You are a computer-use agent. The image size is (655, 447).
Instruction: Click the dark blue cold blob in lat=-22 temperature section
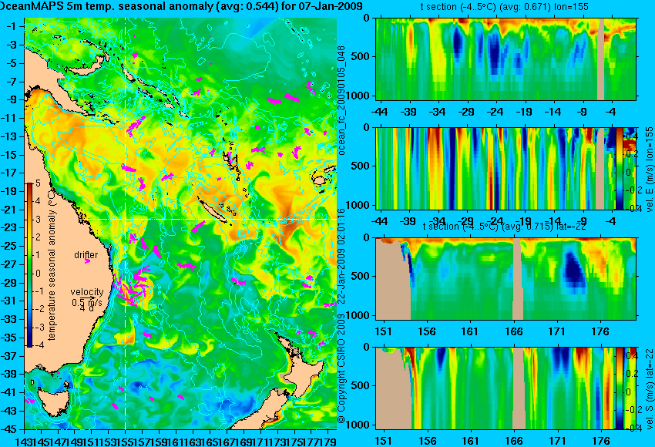[573, 271]
